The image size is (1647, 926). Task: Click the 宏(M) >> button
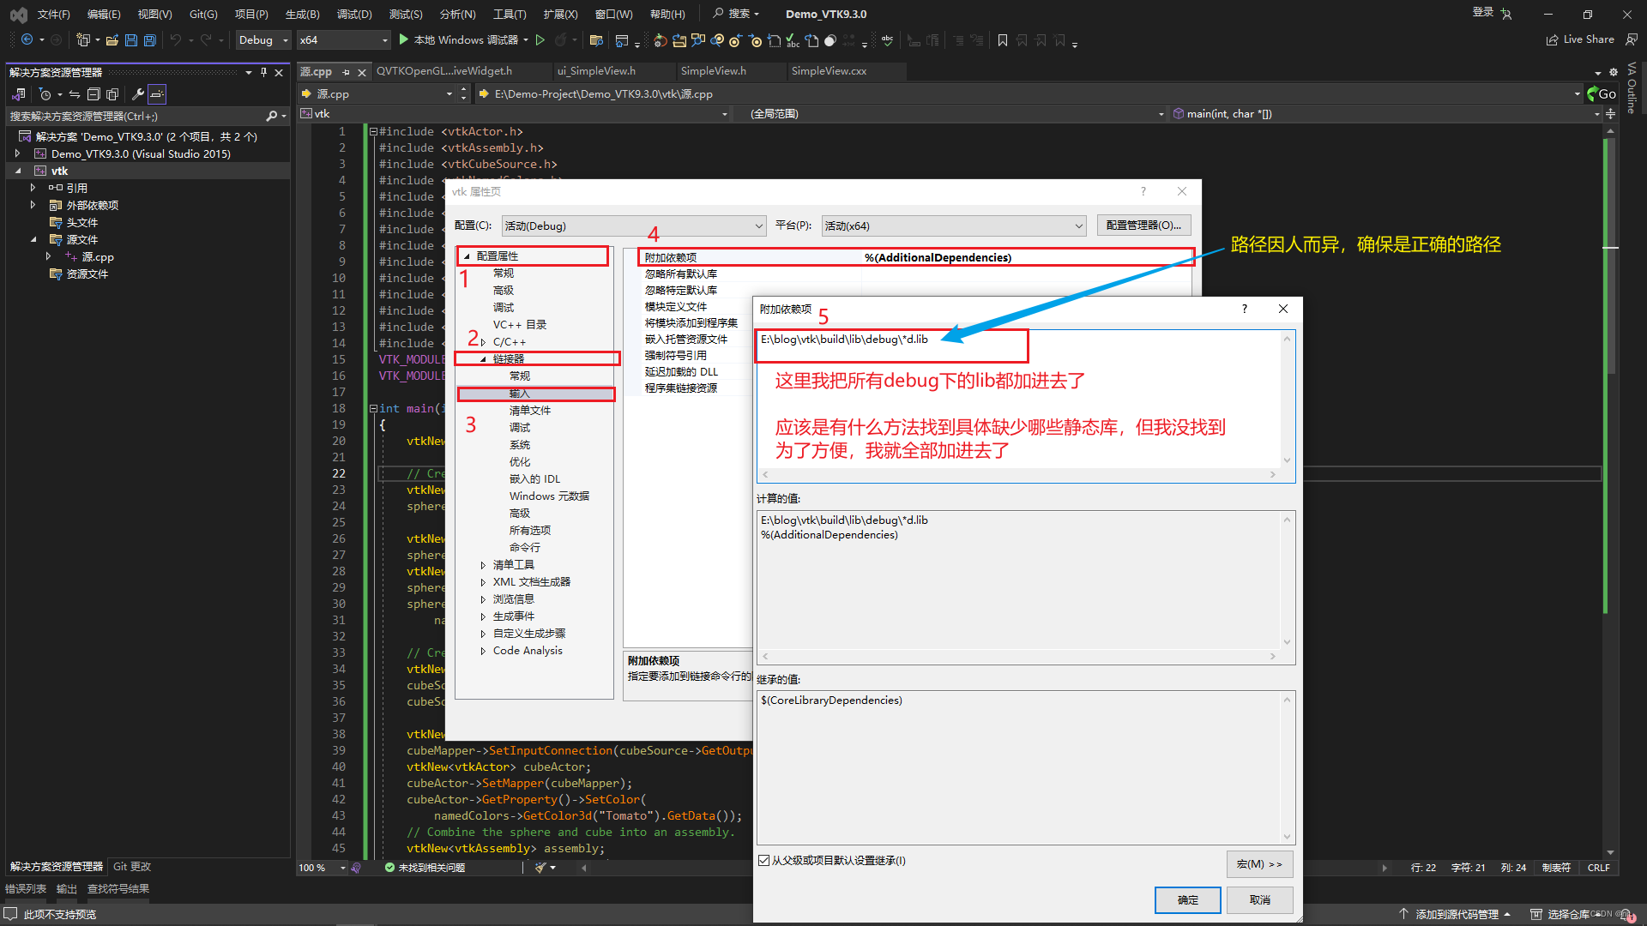pos(1258,863)
